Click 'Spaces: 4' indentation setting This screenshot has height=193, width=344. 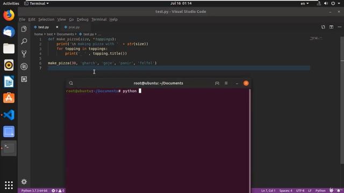[x=285, y=191]
